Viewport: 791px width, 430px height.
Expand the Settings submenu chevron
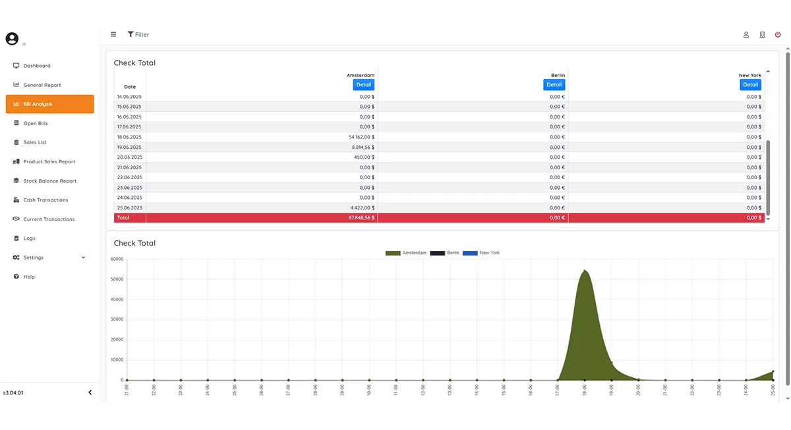tap(83, 257)
